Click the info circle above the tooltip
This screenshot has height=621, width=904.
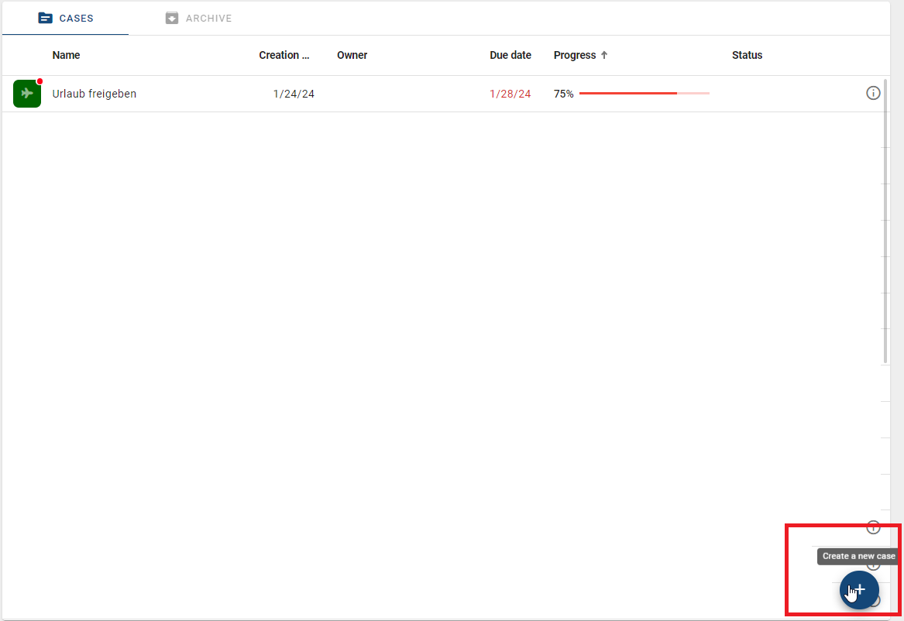(x=873, y=527)
